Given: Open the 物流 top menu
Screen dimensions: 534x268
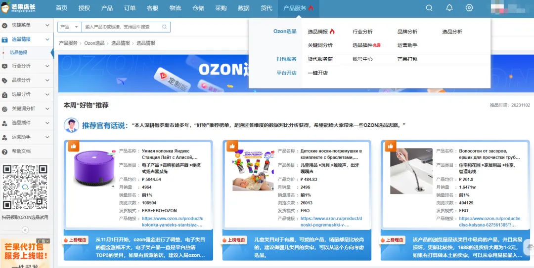Looking at the screenshot, I should 176,8.
